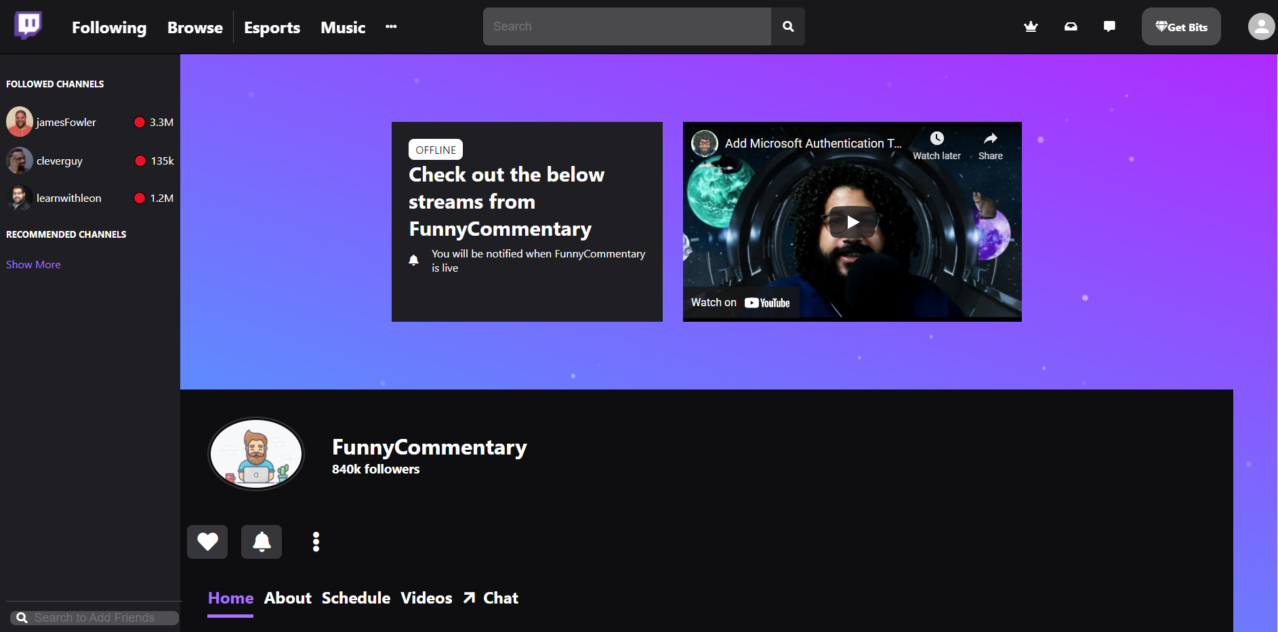Open the user profile avatar menu
This screenshot has height=632, width=1278.
coord(1261,26)
